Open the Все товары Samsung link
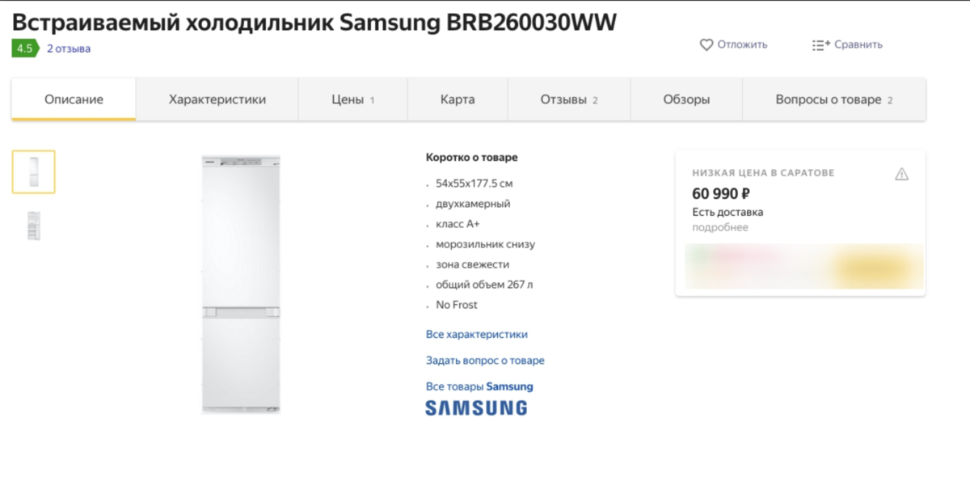This screenshot has height=477, width=970. [479, 386]
